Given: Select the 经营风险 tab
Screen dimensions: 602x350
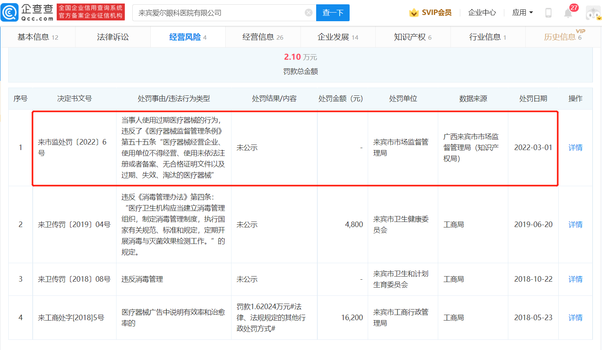Looking at the screenshot, I should (188, 37).
